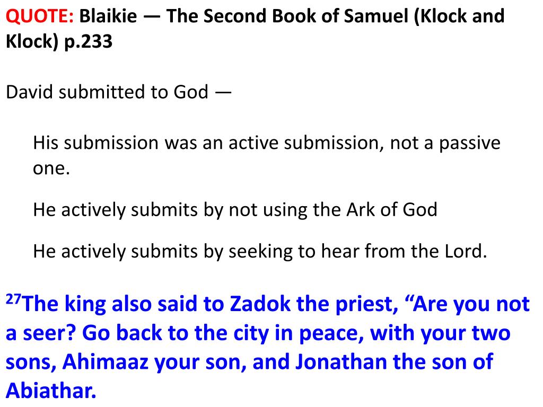Click the superscript verse number 27
This screenshot has height=407, width=543.
point(13,299)
